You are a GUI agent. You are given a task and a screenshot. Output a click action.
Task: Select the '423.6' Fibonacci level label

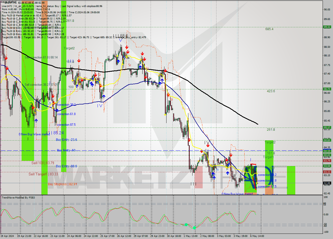(x=271, y=91)
